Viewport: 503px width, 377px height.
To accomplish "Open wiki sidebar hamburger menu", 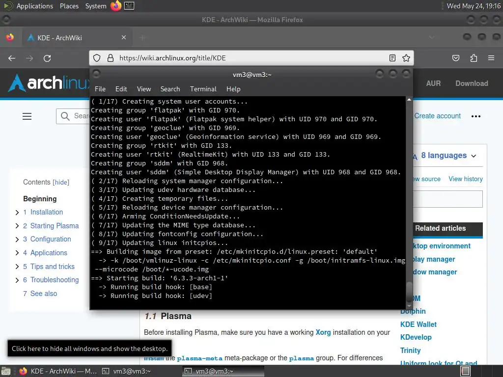I will tap(27, 116).
